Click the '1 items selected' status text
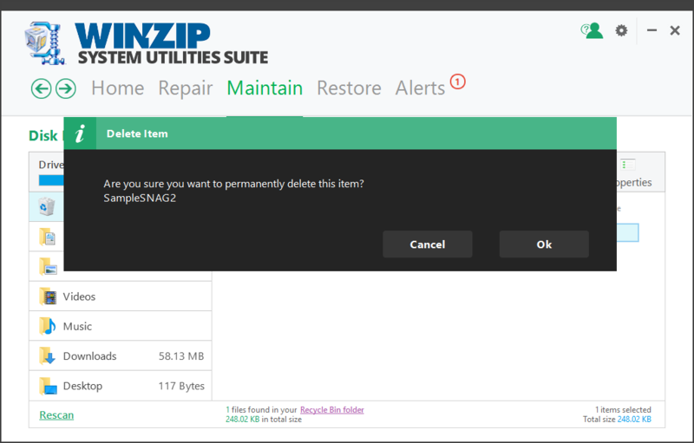694x443 pixels. pyautogui.click(x=623, y=410)
